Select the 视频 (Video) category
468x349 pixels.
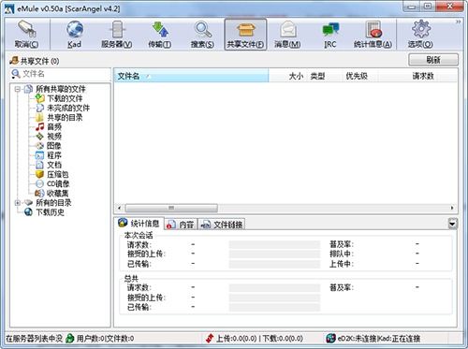[54, 137]
